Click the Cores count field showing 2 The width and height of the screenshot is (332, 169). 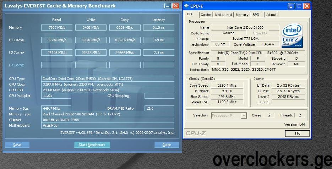(269, 115)
